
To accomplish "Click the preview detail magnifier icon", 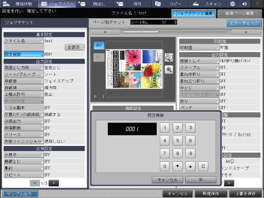I will tap(169, 58).
